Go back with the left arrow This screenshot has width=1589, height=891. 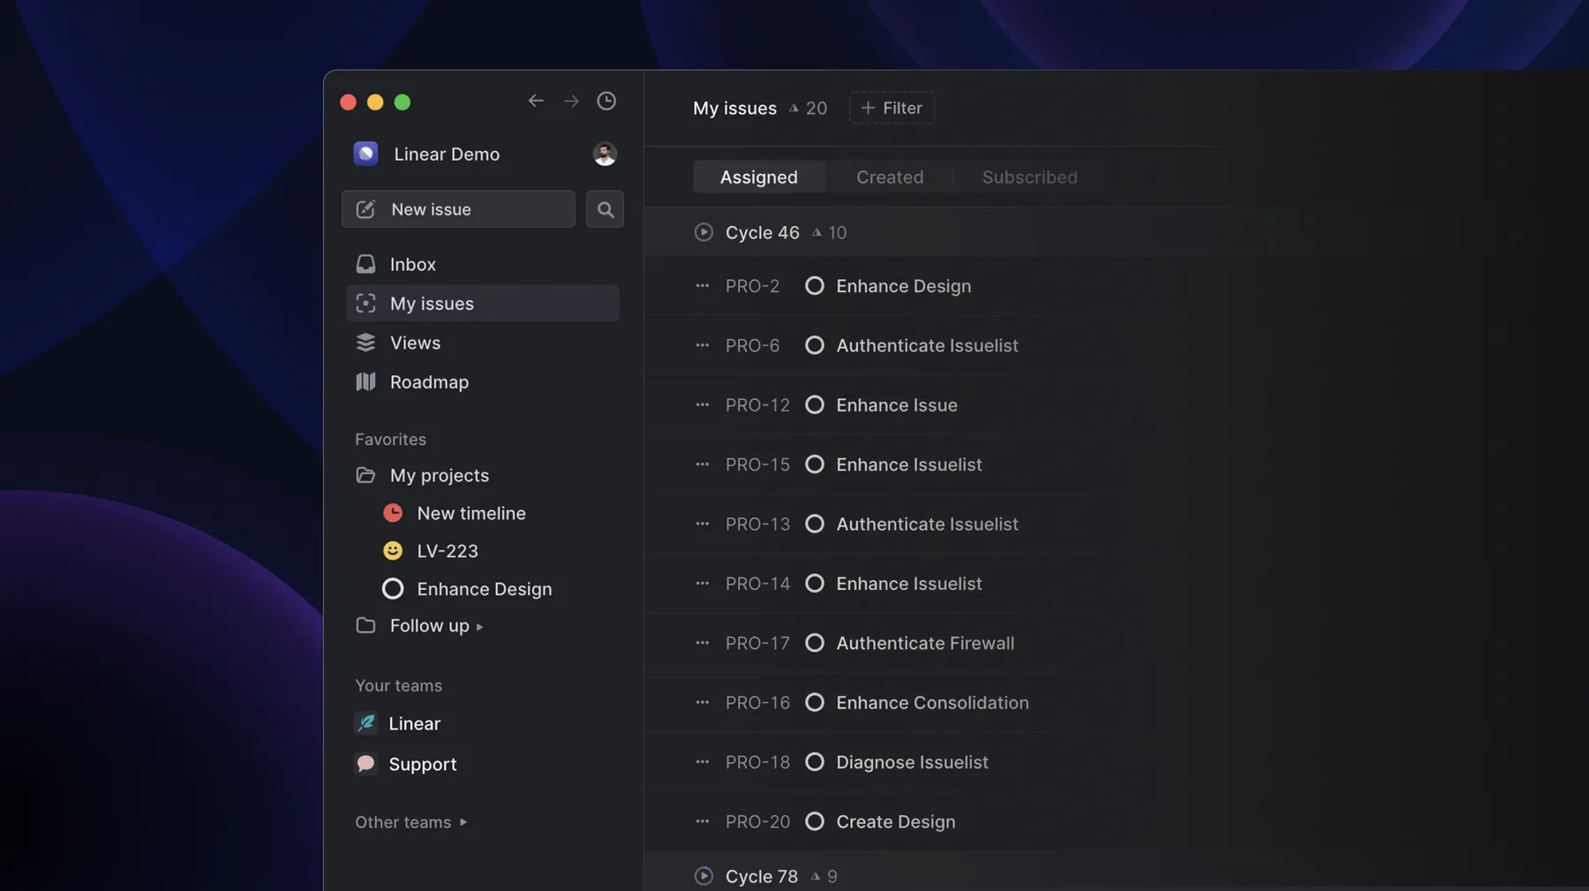pos(536,102)
